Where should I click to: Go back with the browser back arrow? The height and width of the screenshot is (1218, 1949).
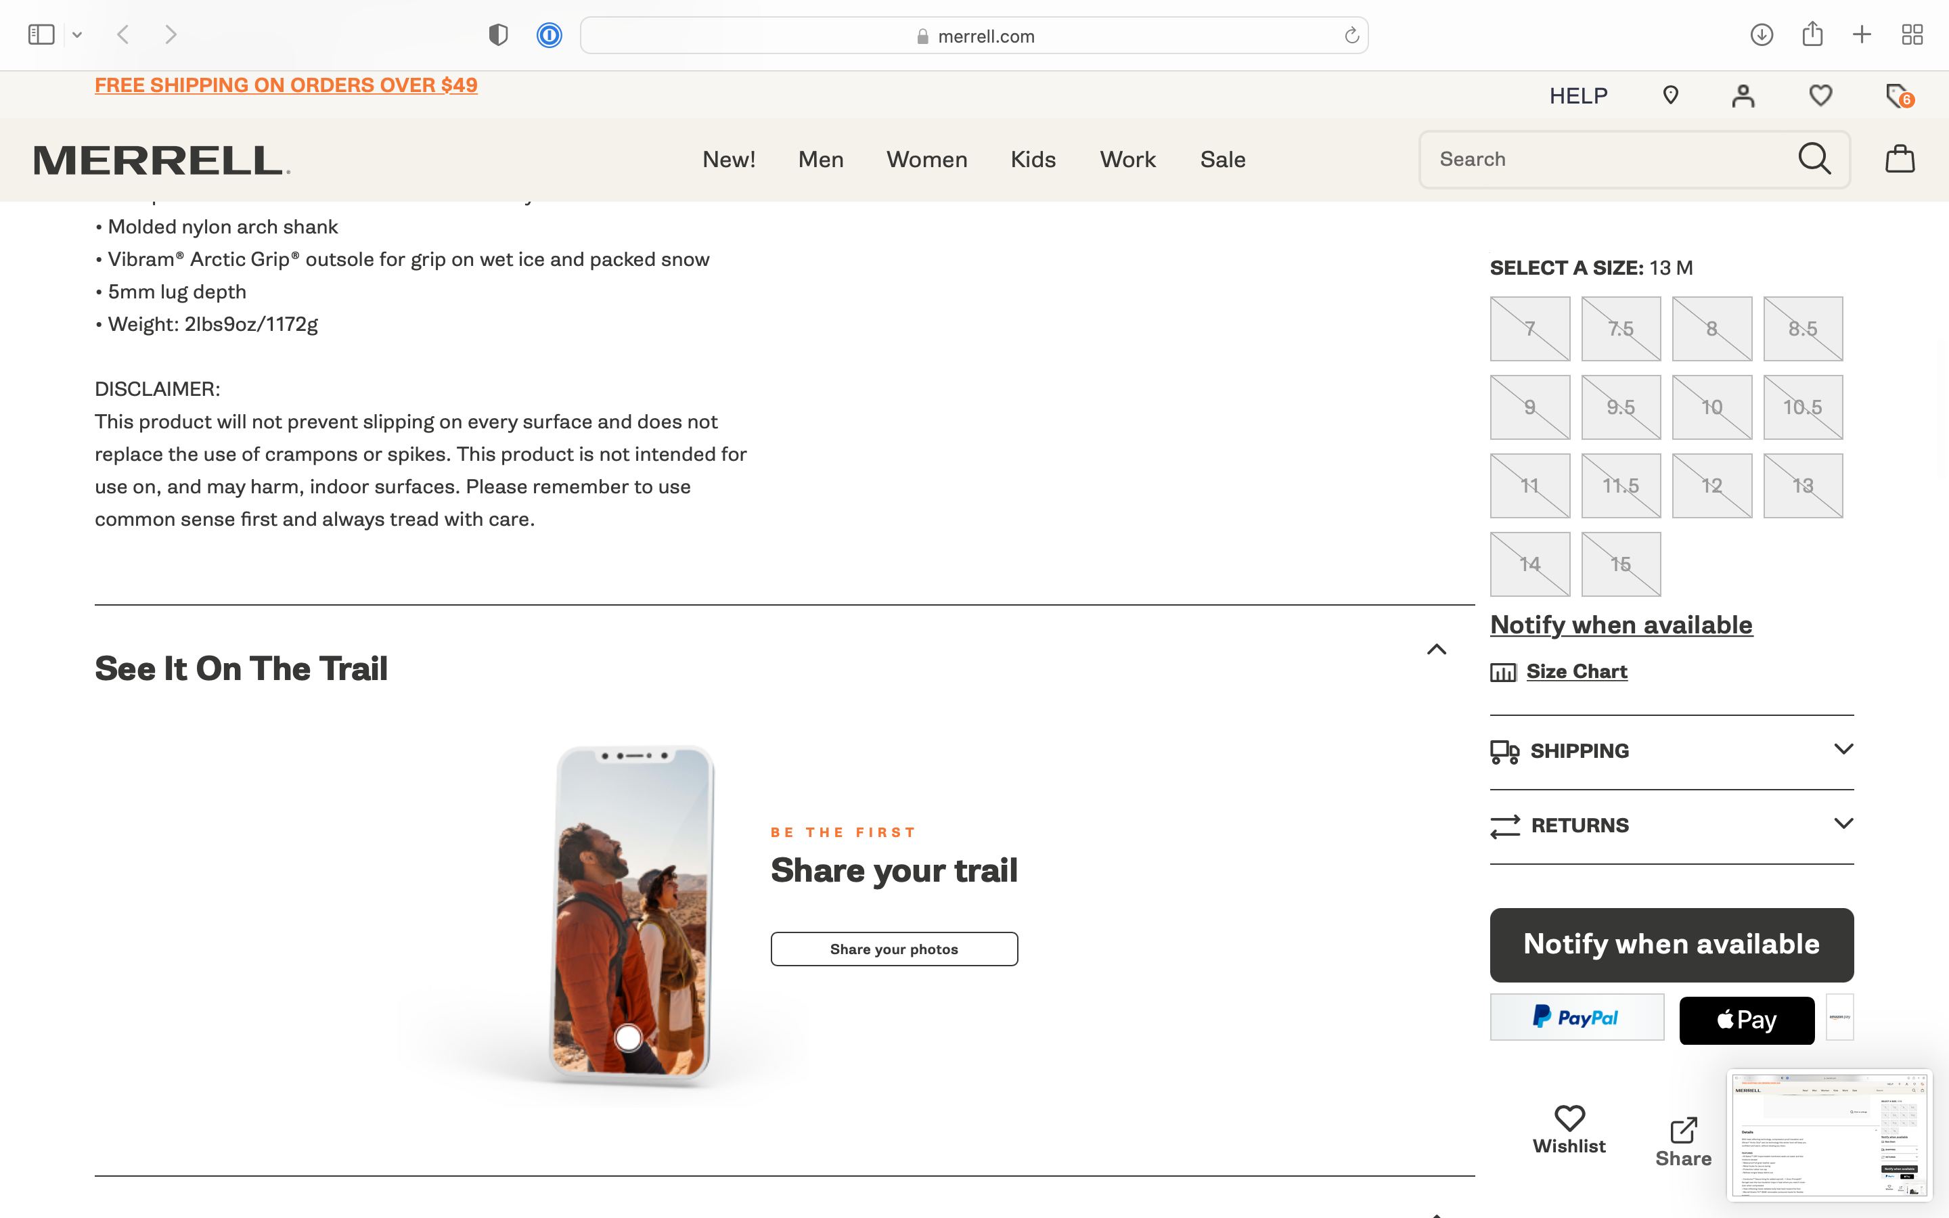coord(123,35)
